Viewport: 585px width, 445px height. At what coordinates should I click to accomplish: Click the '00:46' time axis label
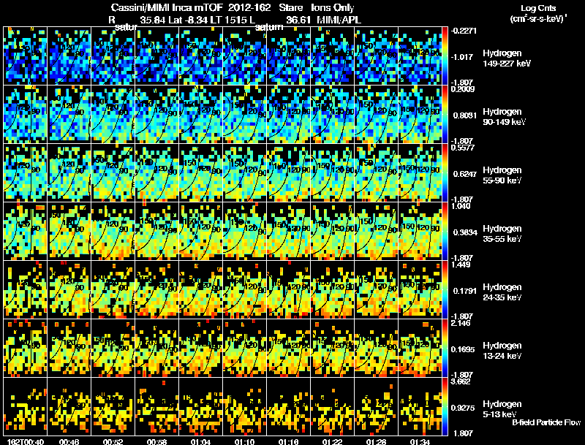click(69, 441)
